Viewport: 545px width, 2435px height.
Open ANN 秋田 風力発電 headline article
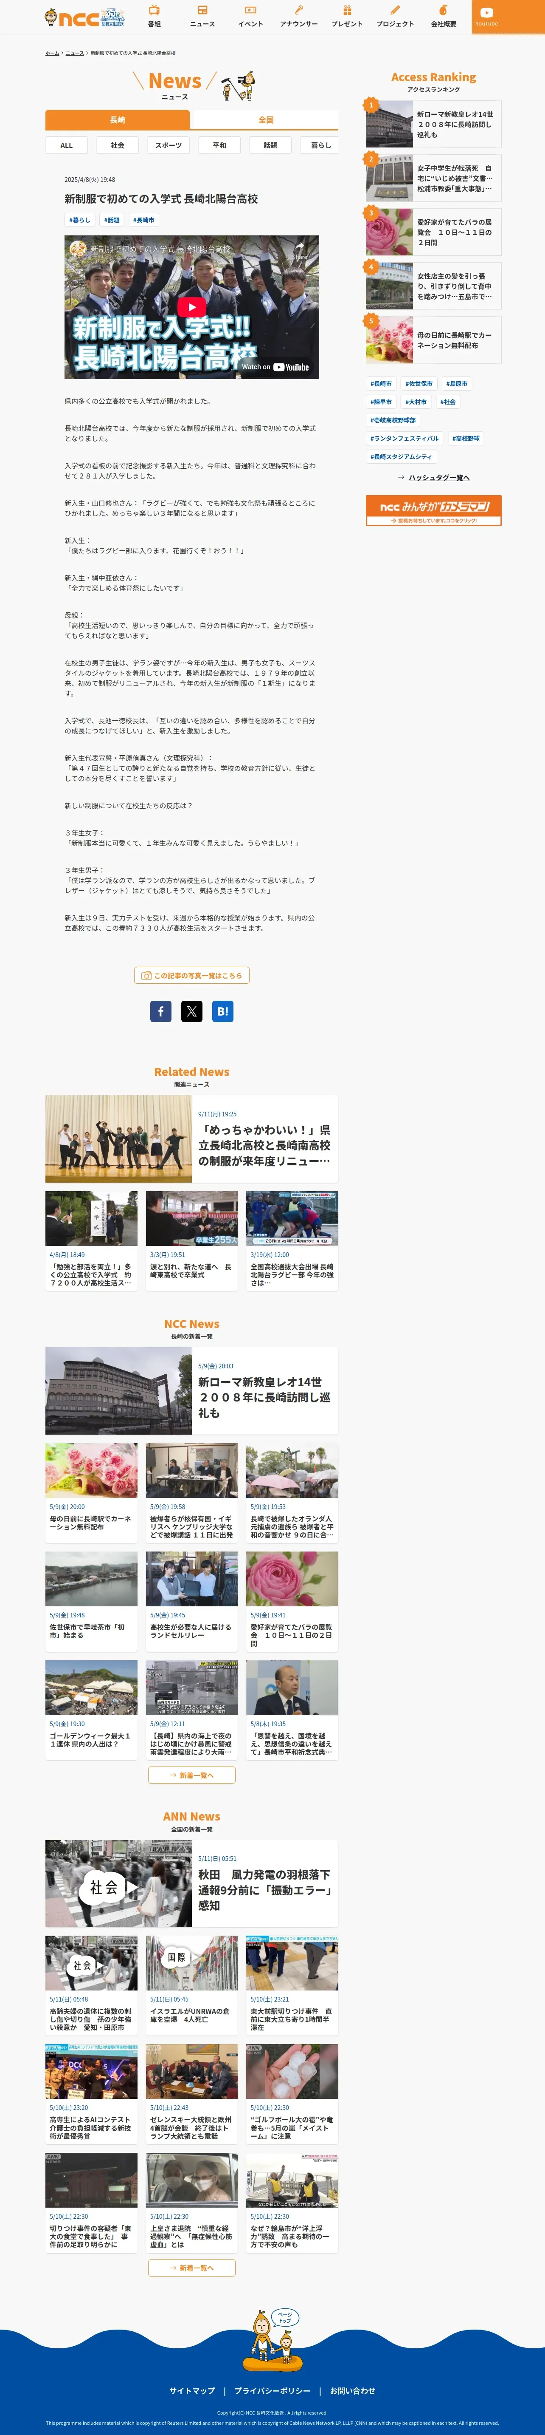click(192, 1884)
